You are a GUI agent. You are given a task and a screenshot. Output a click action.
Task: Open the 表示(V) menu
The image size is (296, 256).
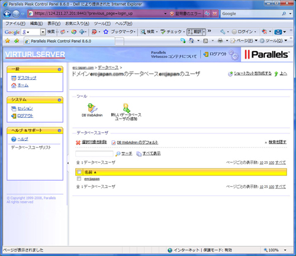point(54,24)
